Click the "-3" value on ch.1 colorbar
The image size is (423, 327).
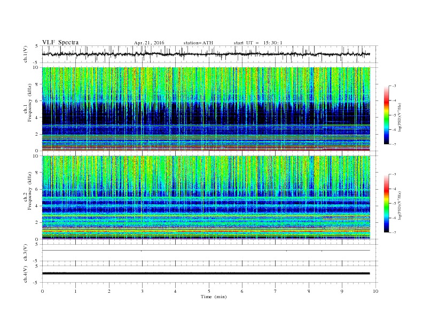point(394,86)
